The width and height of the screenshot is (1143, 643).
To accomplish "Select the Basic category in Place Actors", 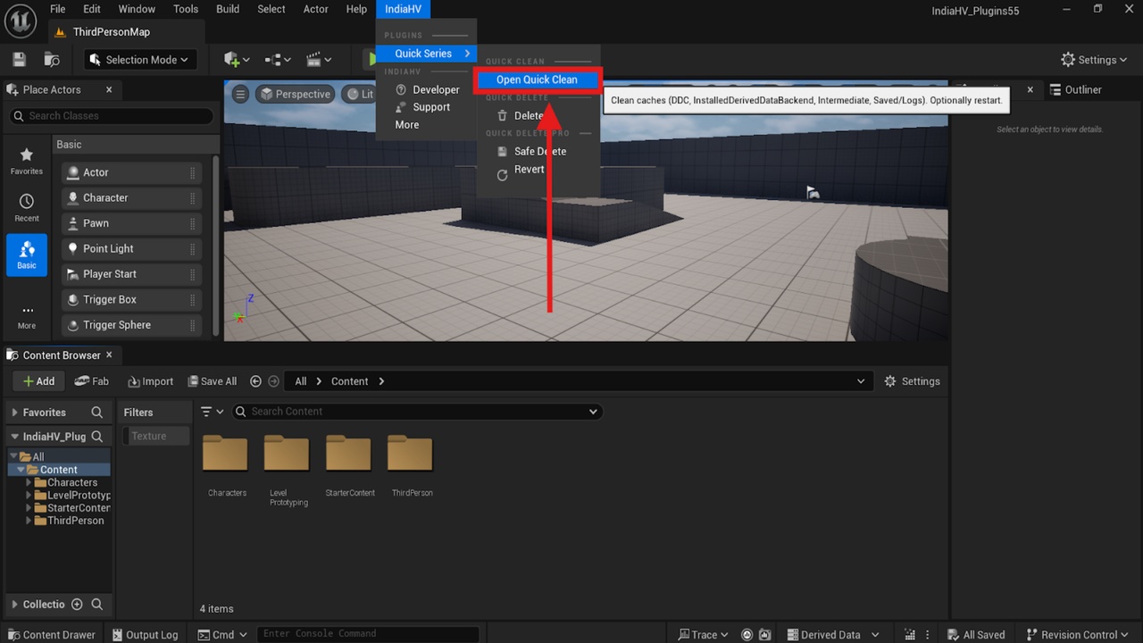I will (x=27, y=255).
